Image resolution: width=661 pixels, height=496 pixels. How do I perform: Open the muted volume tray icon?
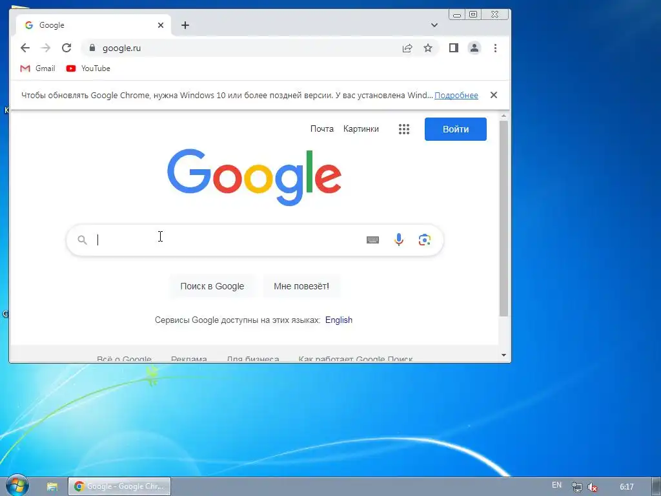coord(593,487)
